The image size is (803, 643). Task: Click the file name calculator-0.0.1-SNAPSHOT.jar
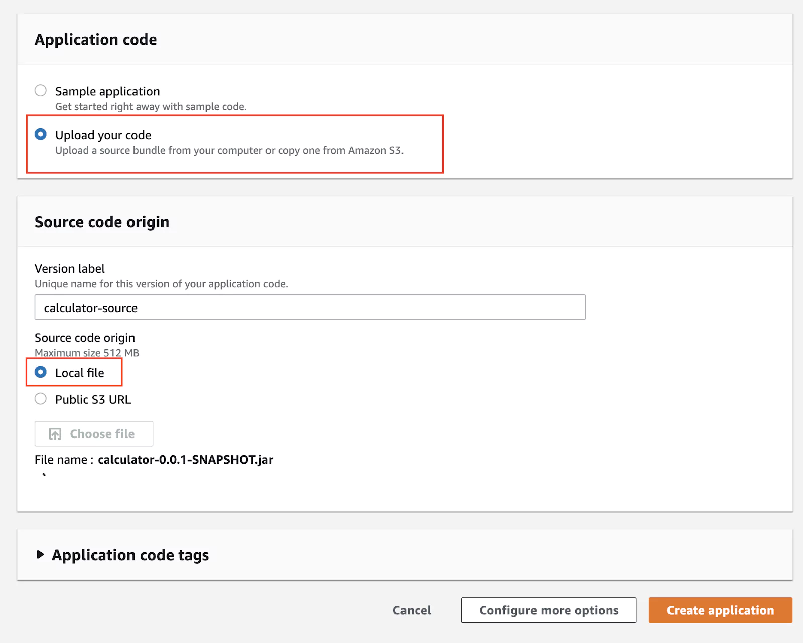[x=185, y=460]
